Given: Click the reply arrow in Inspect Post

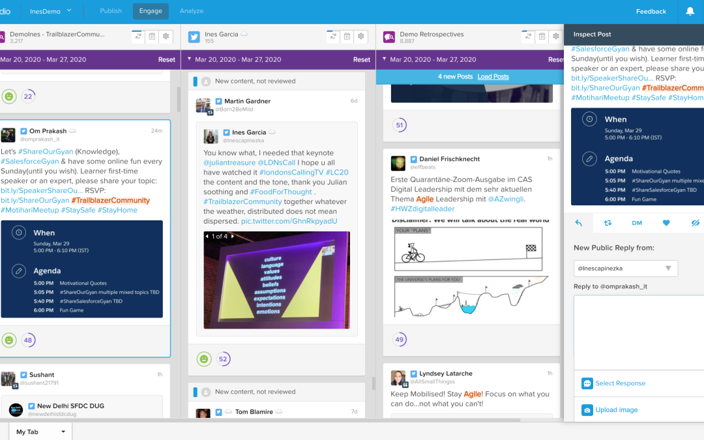Looking at the screenshot, I should point(579,223).
